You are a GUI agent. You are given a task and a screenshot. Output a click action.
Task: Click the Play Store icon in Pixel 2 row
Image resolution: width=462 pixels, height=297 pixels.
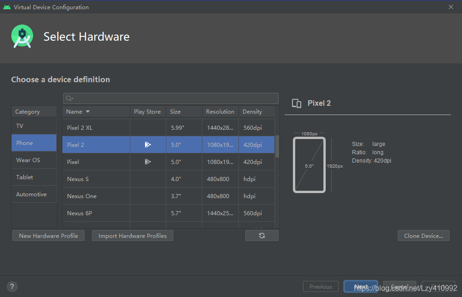click(148, 145)
